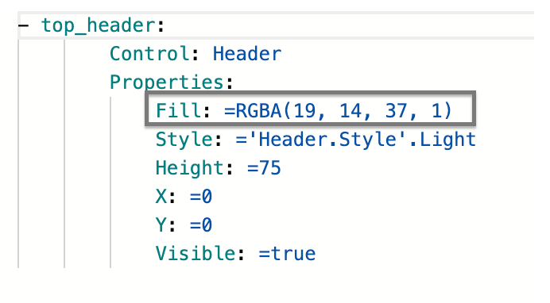Click the 'Header.Style'.Light value
Screen dimensions: 550x303
(356, 140)
